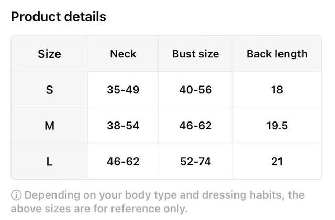This screenshot has width=335, height=220.
Task: Choose the S size label cell
Action: click(49, 90)
